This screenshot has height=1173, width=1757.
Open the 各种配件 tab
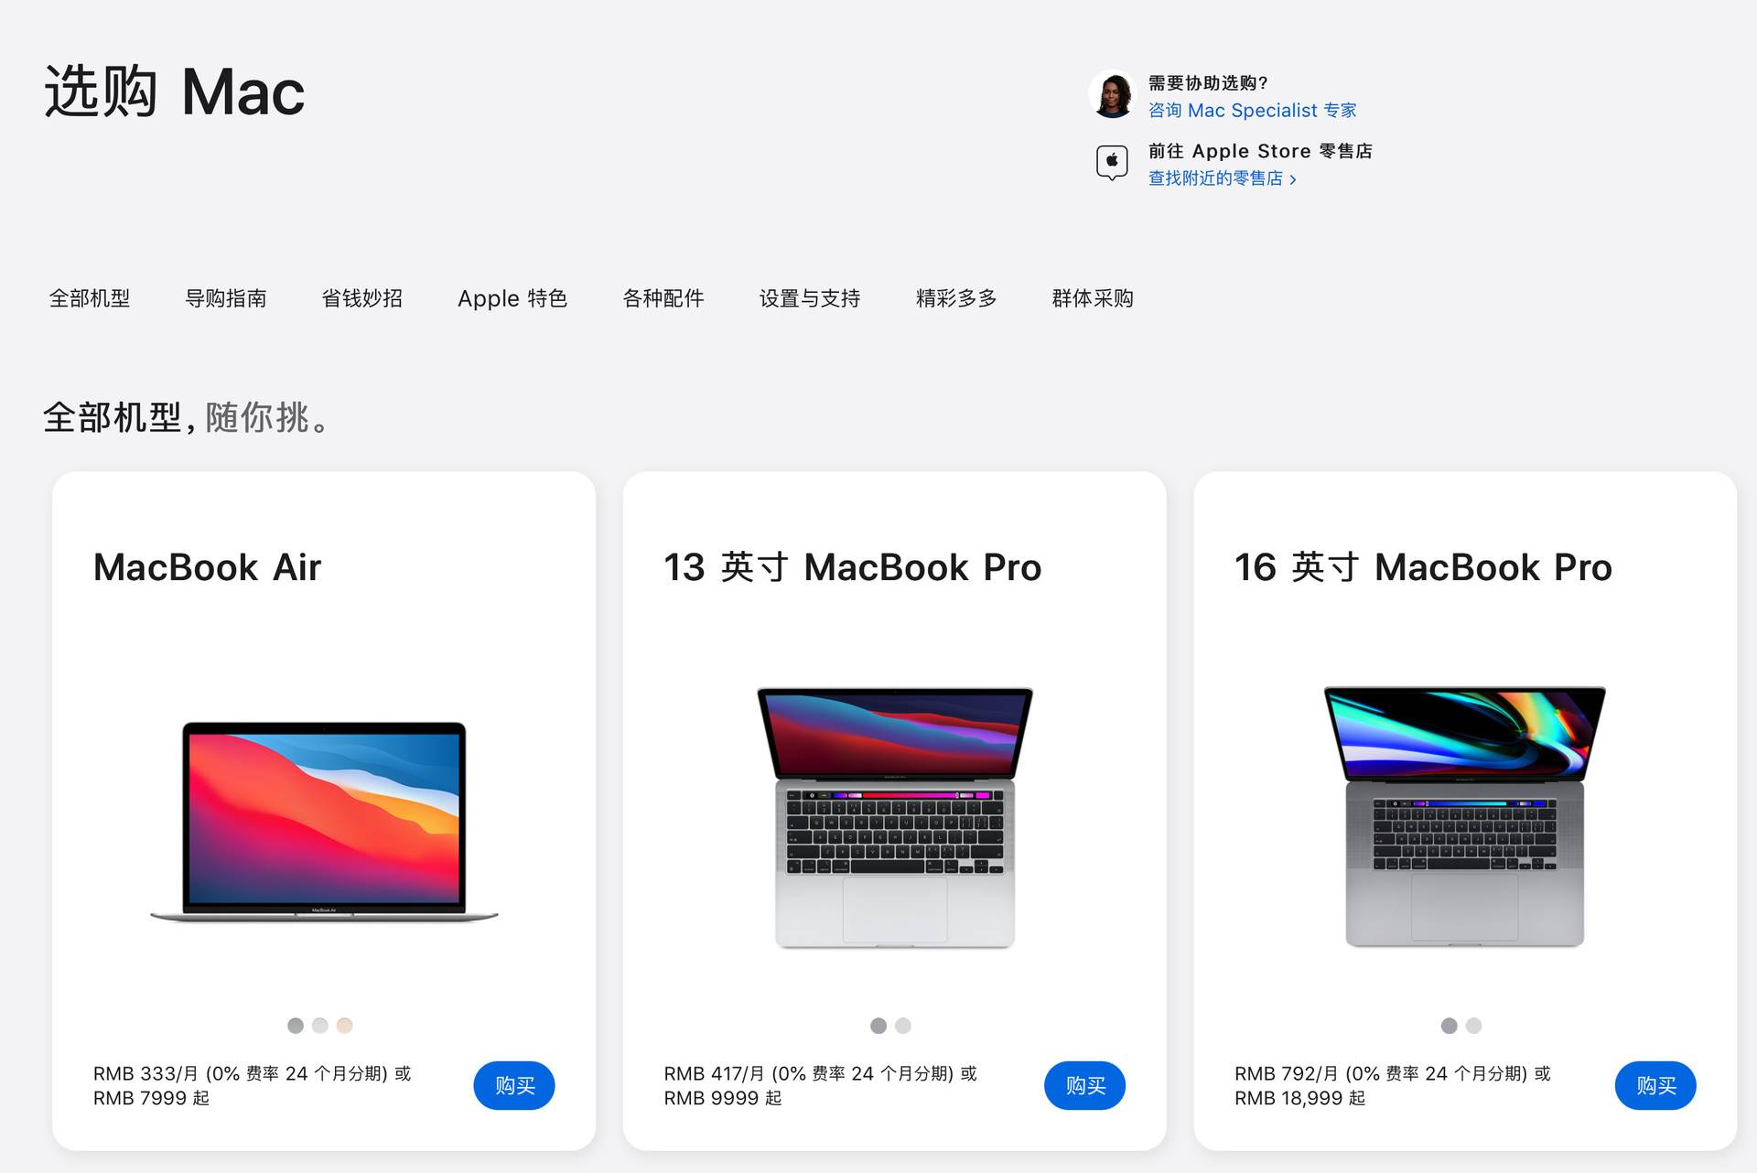click(x=663, y=298)
